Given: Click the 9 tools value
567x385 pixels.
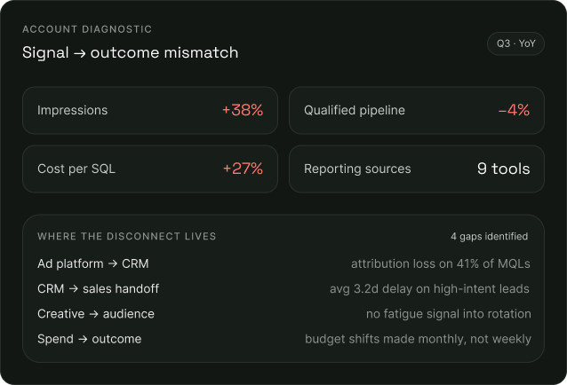Looking at the screenshot, I should (503, 169).
